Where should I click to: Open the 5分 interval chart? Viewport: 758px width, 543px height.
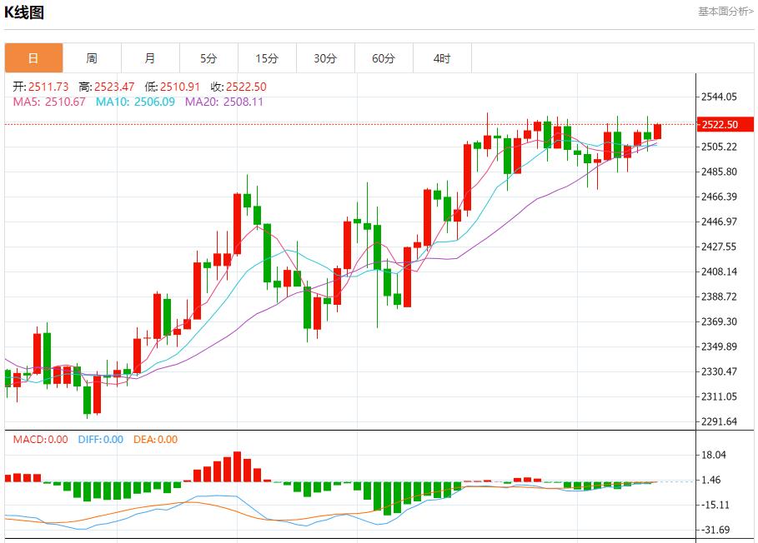point(208,58)
